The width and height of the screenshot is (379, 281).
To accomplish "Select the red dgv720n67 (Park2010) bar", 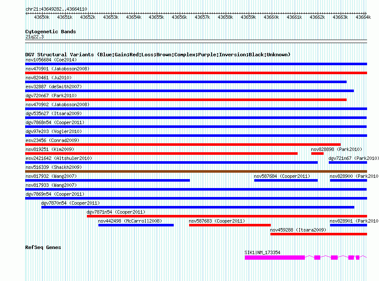I will [186, 100].
